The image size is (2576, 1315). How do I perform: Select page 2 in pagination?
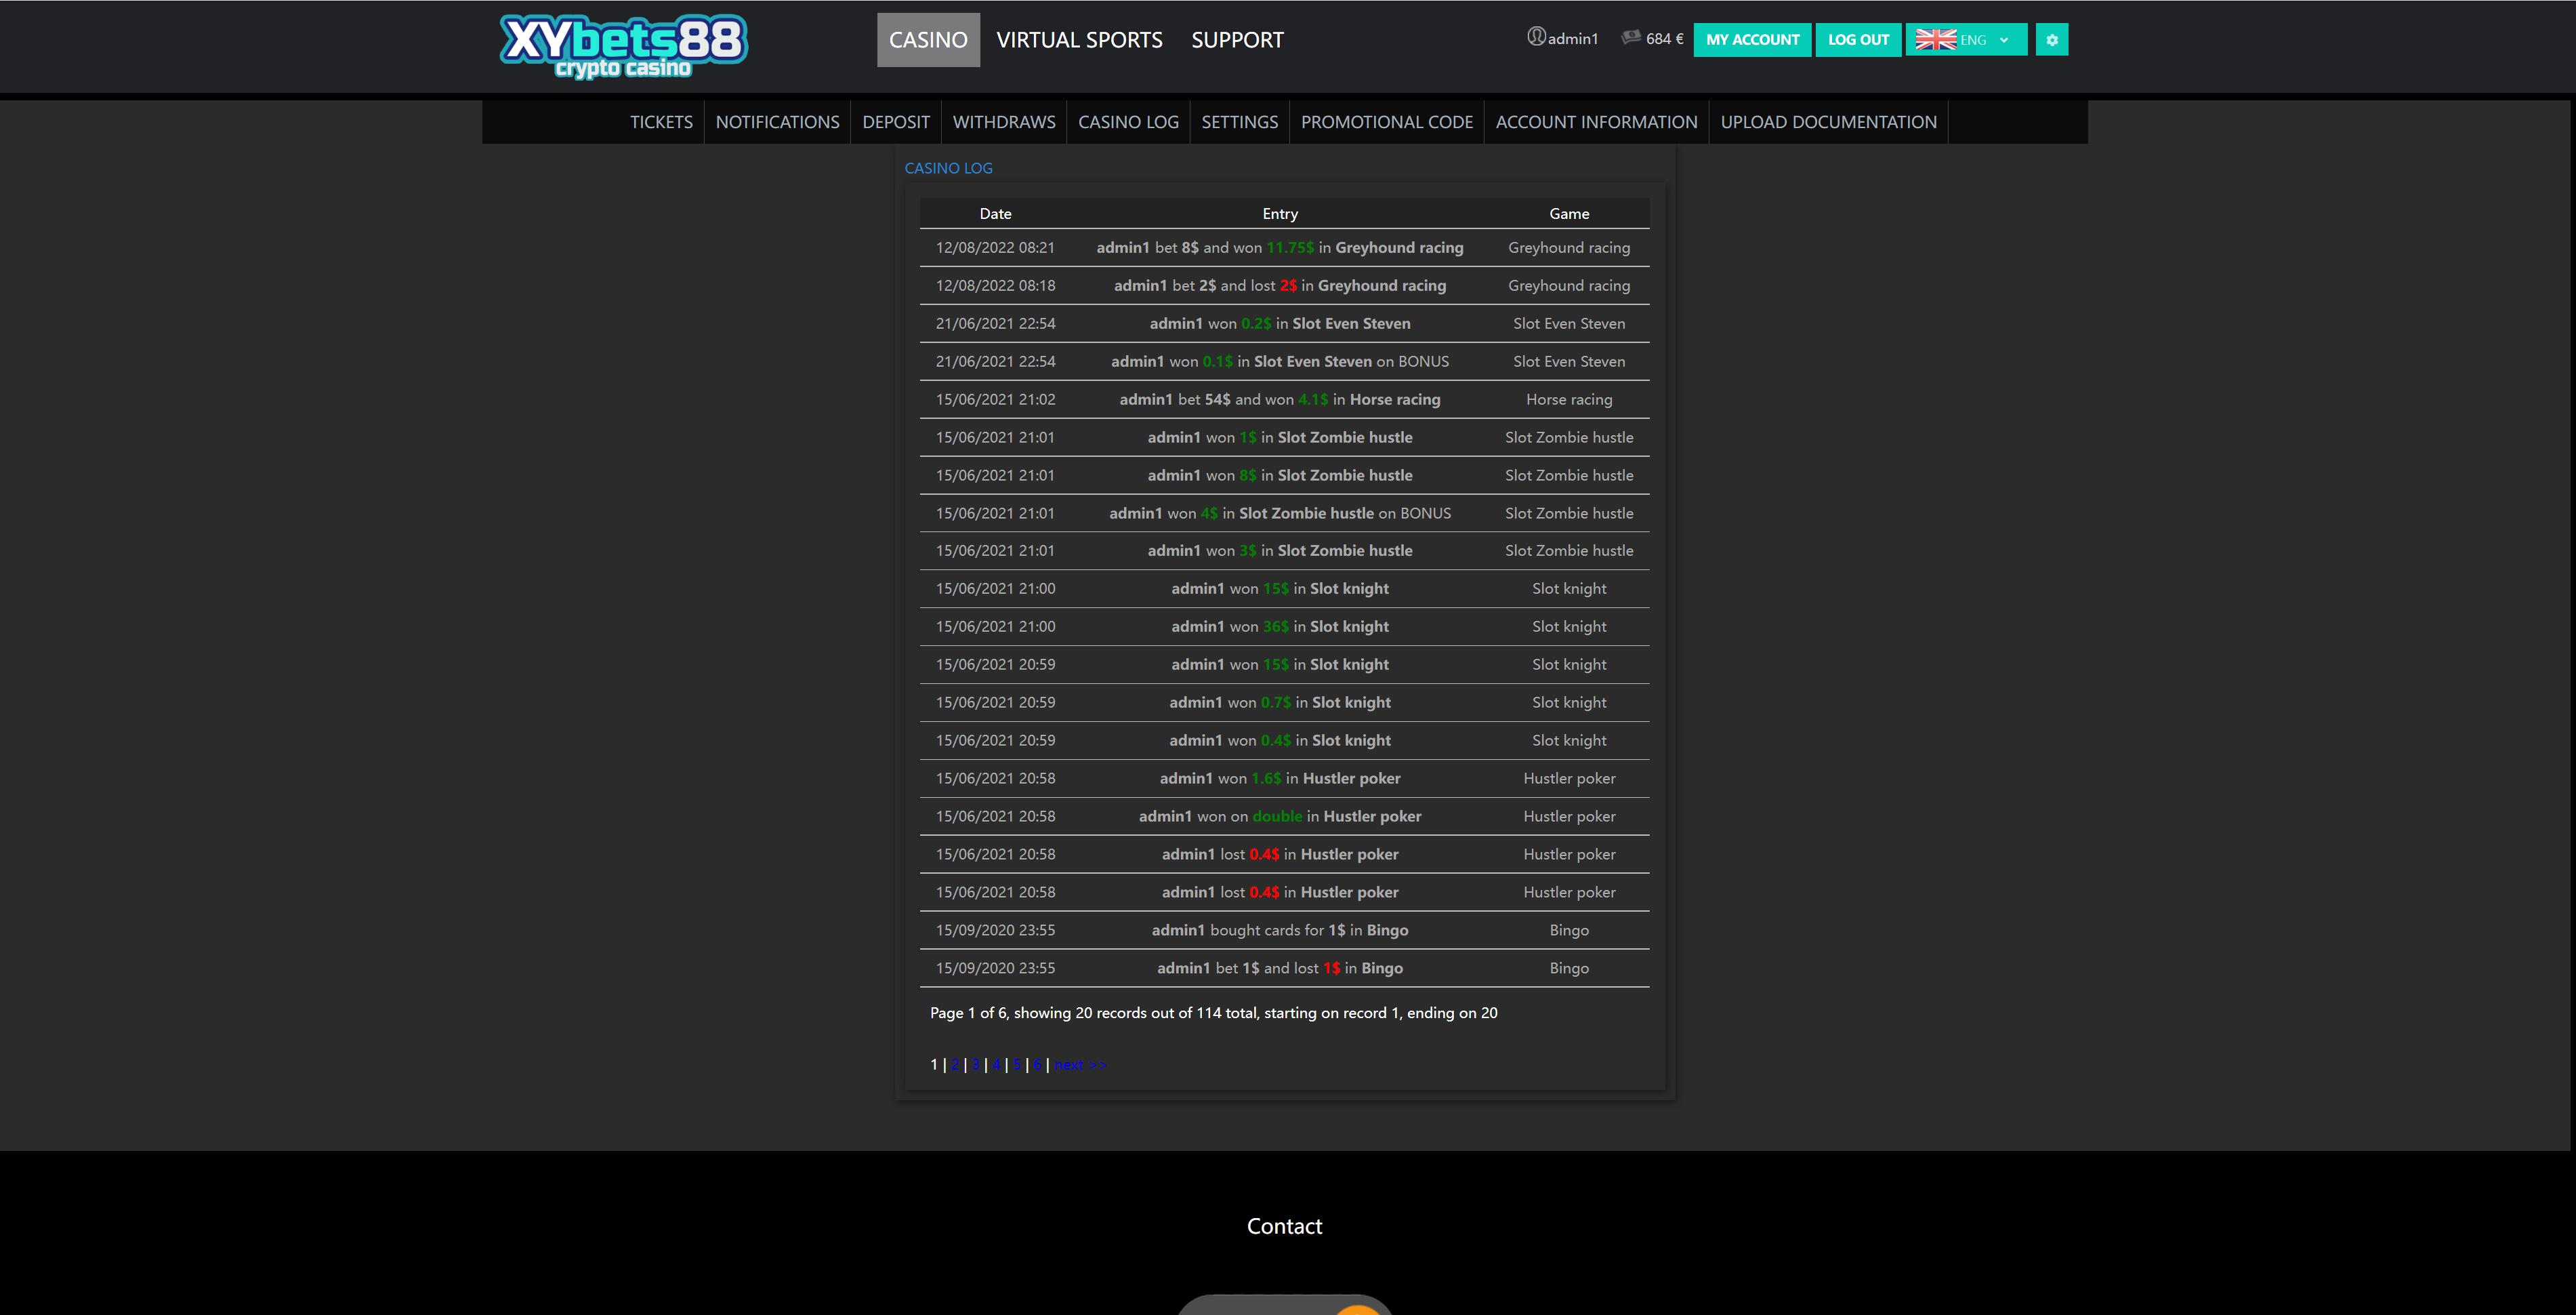pos(957,1064)
